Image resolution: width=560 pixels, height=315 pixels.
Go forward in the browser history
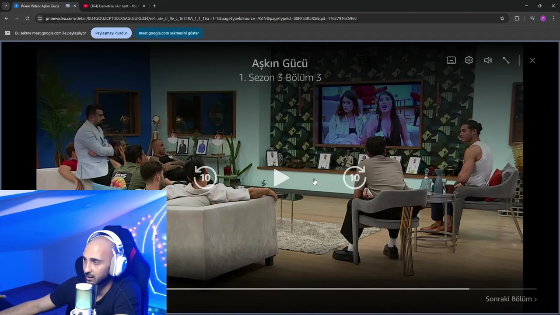pos(17,18)
